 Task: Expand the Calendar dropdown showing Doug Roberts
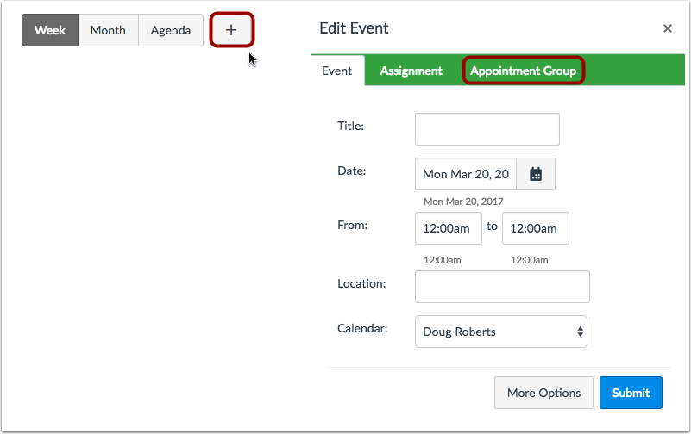[500, 332]
